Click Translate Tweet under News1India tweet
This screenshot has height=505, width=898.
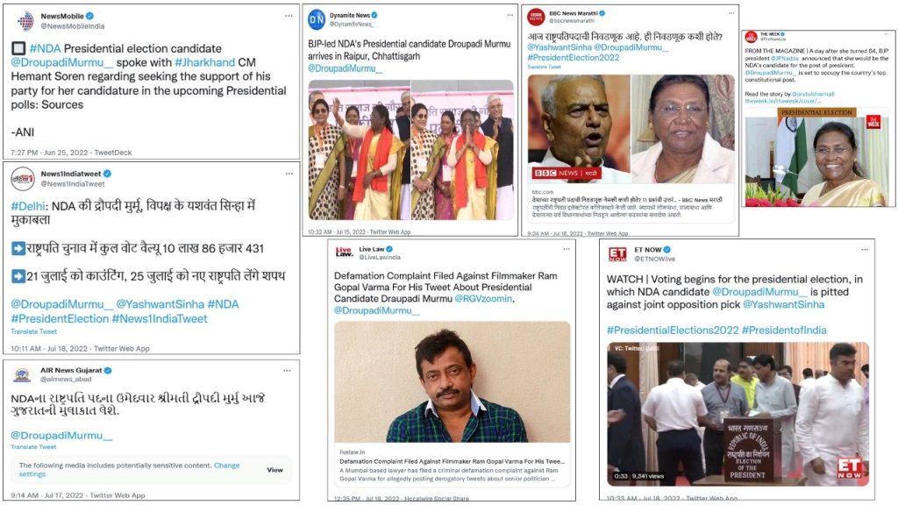[34, 331]
